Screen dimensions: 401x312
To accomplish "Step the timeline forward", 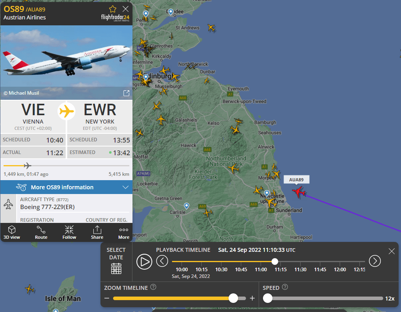I will [375, 261].
